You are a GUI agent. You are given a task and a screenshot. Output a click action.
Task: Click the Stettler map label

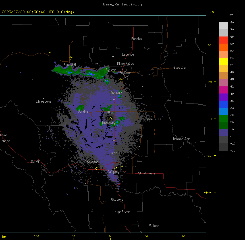pos(180,68)
